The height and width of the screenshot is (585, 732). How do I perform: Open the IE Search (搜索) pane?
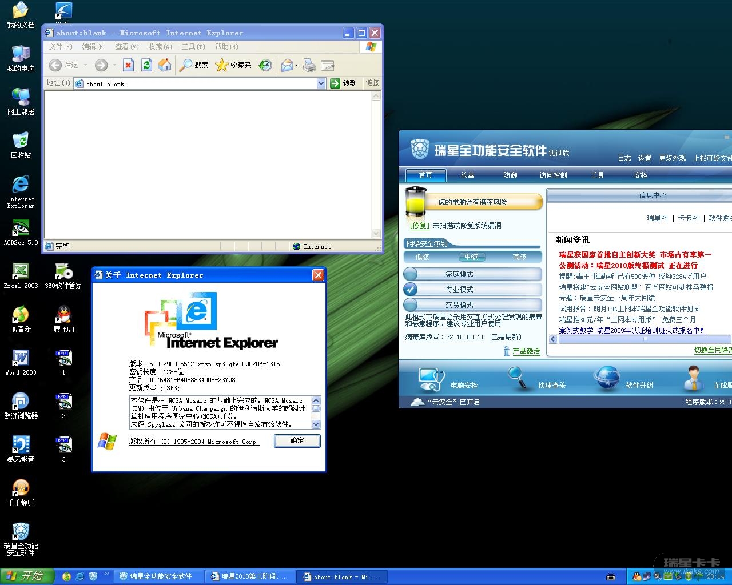click(x=194, y=65)
